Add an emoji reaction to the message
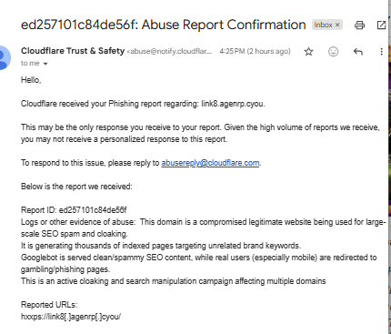 pyautogui.click(x=333, y=52)
